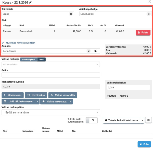This screenshot has height=149, width=153.
Task: Expand the Valitse maksutapa dropdown
Action: tap(57, 101)
